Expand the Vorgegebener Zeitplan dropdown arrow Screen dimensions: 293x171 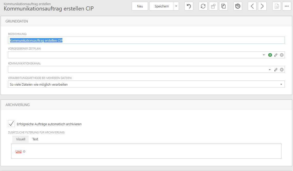tap(264, 55)
